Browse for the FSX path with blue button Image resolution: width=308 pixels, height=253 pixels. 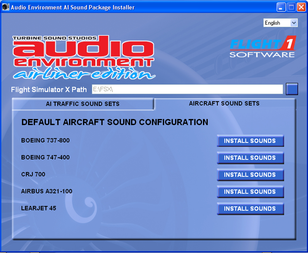tap(292, 89)
